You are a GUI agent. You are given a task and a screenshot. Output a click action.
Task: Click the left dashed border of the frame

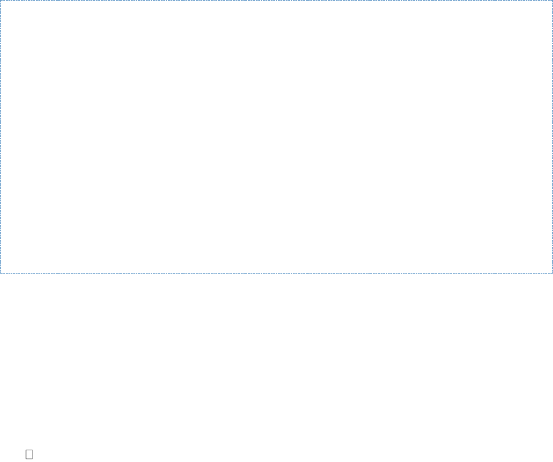tap(1, 136)
